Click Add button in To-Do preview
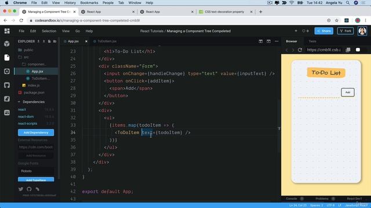Viewport: 371px width, 208px height. [x=348, y=92]
